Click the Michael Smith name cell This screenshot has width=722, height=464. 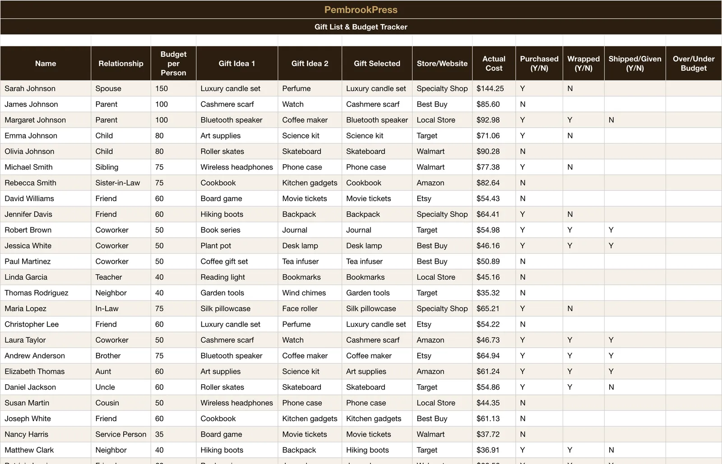(x=46, y=167)
